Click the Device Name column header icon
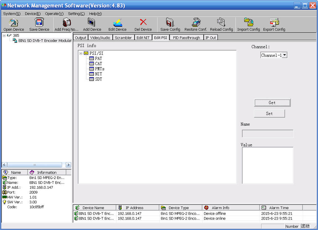Screen dimensions: 318x230 click(x=77, y=208)
